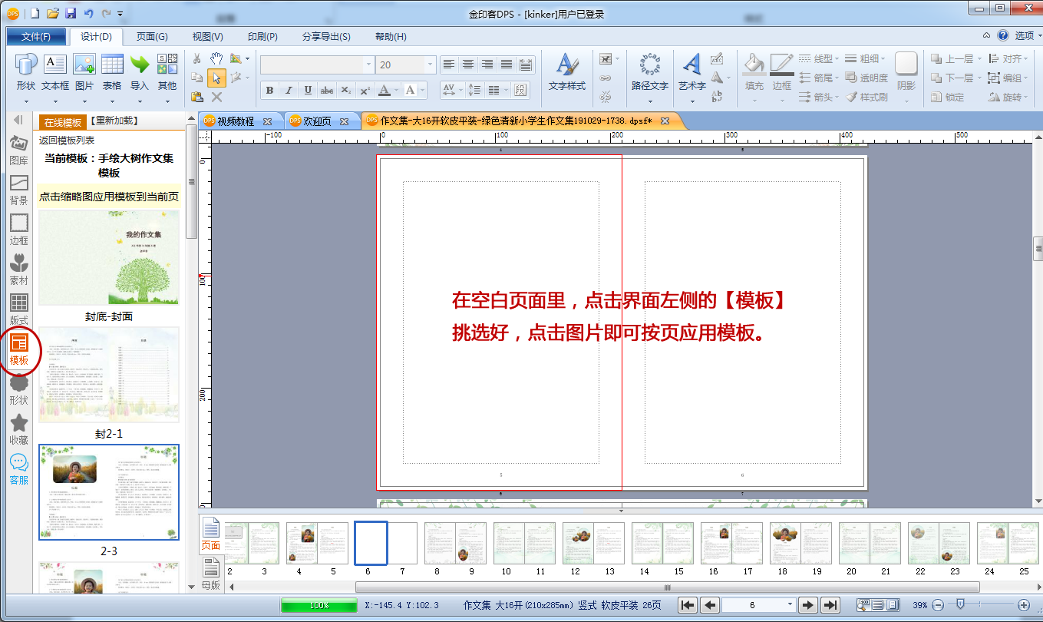Open the font color dropdown arrow
Viewport: 1043px width, 622px height.
pyautogui.click(x=396, y=91)
